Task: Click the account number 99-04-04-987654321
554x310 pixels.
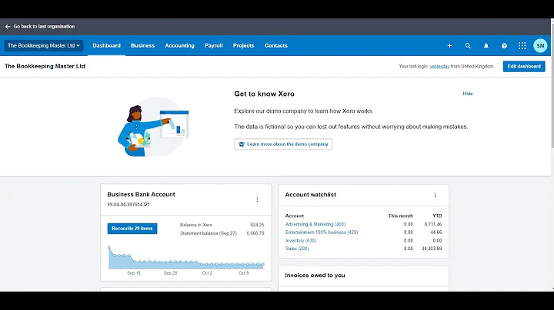Action: pyautogui.click(x=128, y=205)
